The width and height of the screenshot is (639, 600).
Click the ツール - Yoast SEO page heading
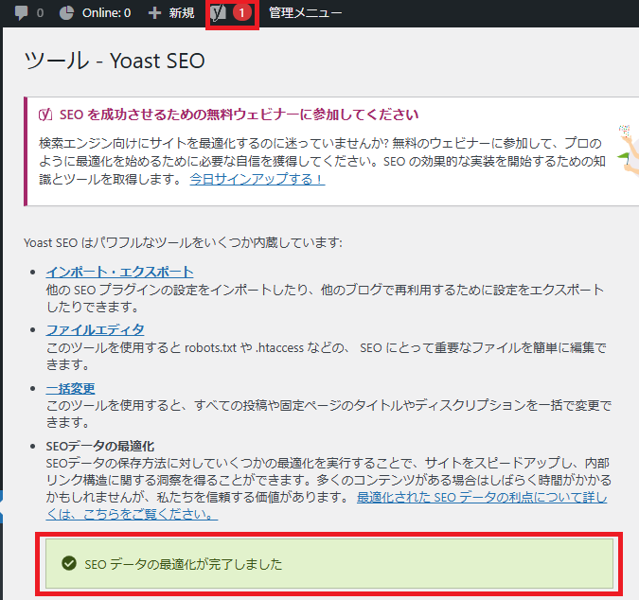tap(115, 61)
